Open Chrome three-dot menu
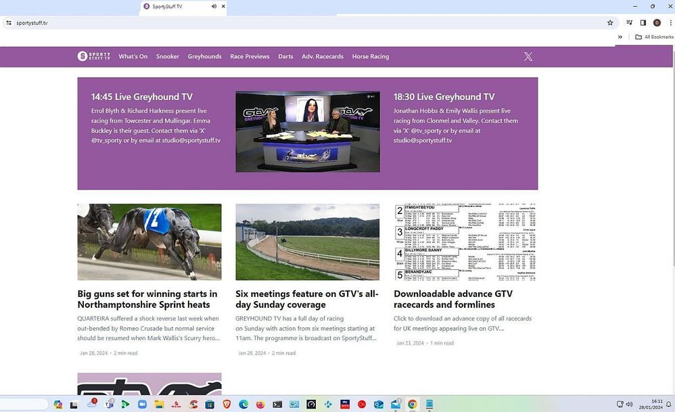This screenshot has height=412, width=675. pyautogui.click(x=670, y=23)
